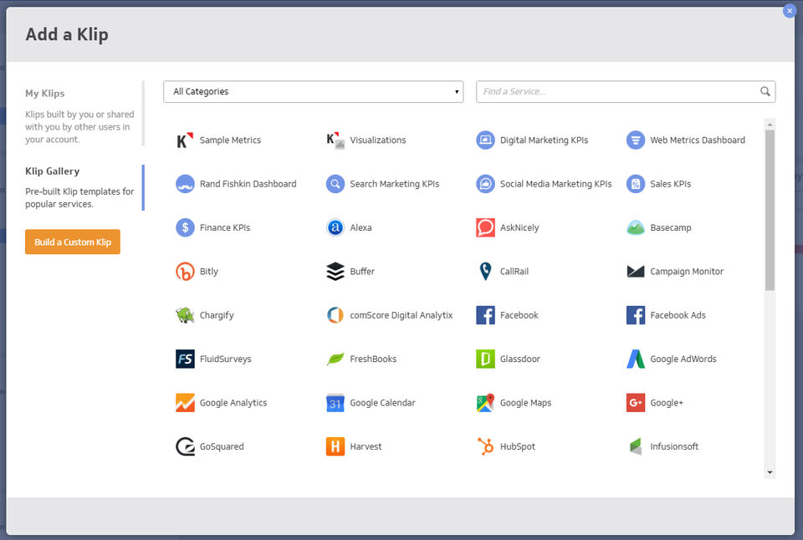Click the Google Maps text label

click(526, 403)
